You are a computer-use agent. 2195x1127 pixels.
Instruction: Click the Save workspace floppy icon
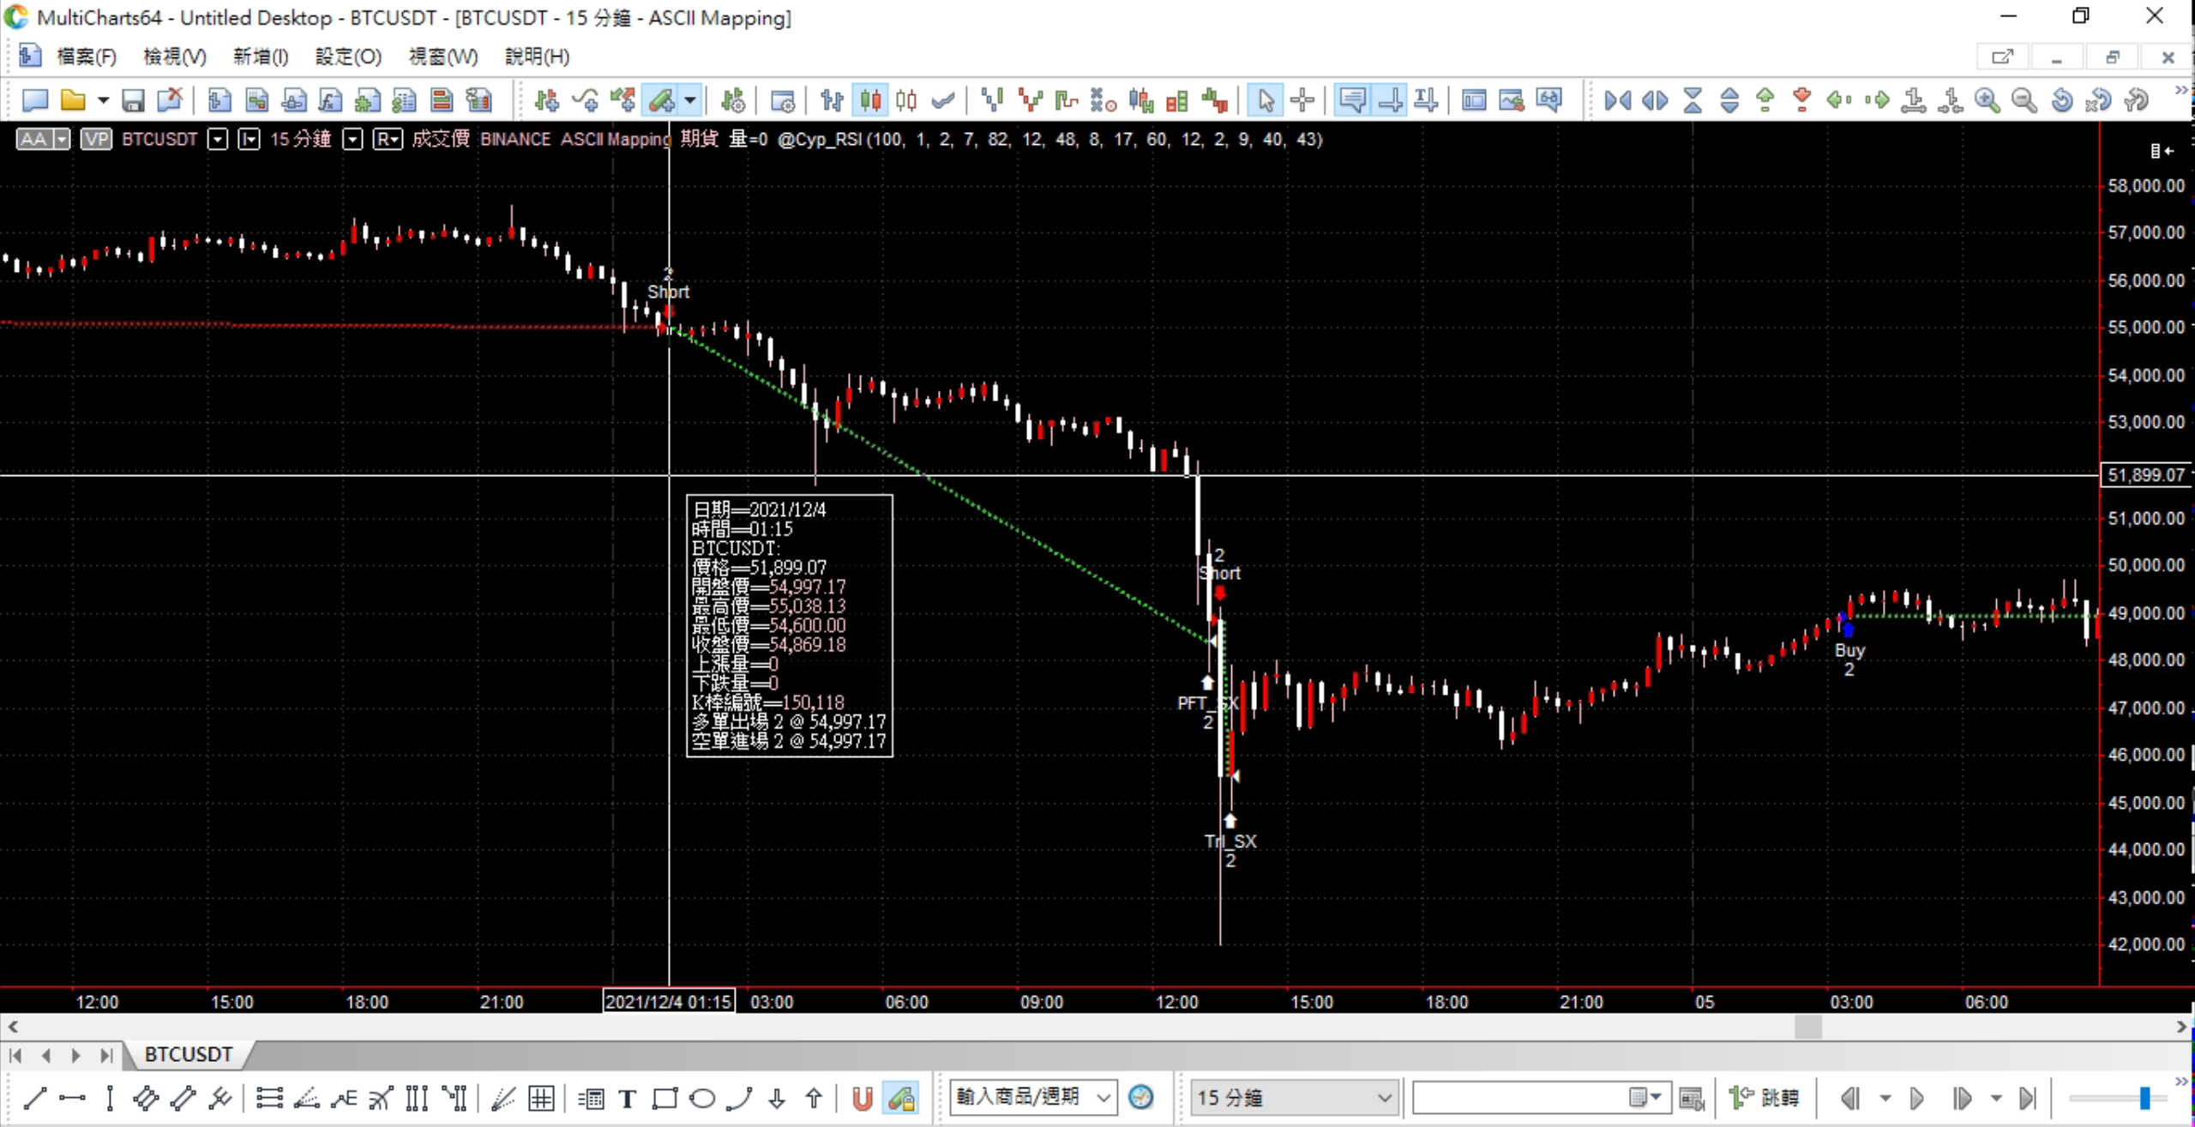pyautogui.click(x=132, y=101)
